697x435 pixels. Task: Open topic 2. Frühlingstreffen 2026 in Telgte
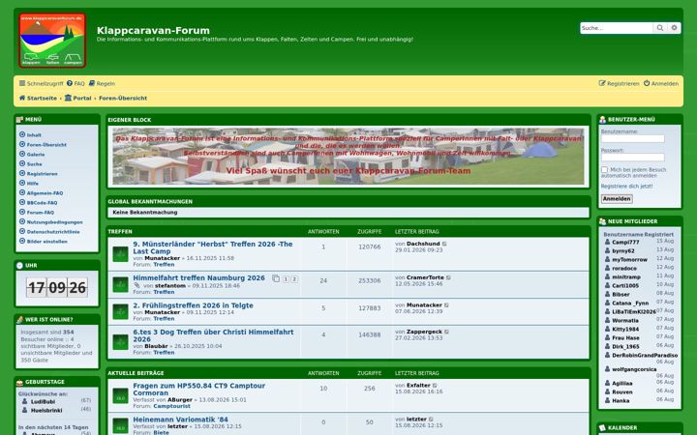193,305
